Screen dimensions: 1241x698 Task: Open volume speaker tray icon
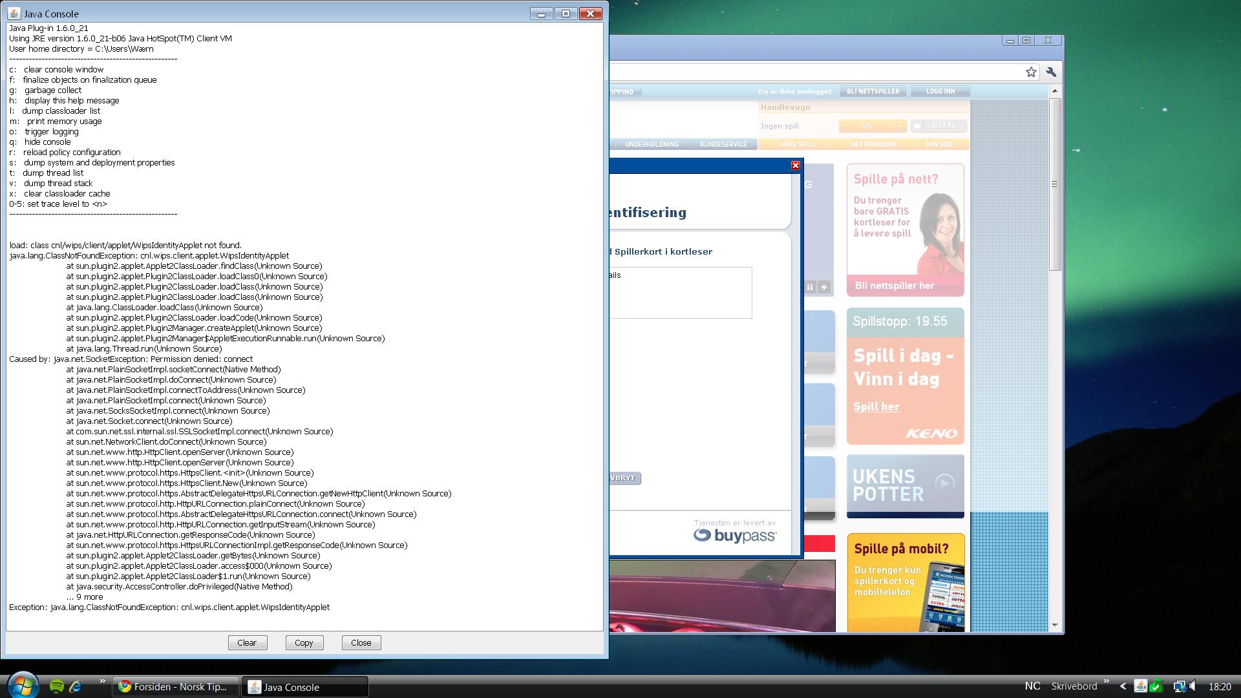pos(1193,686)
